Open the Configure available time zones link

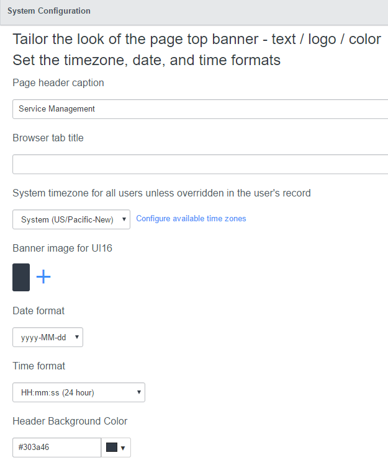[191, 219]
